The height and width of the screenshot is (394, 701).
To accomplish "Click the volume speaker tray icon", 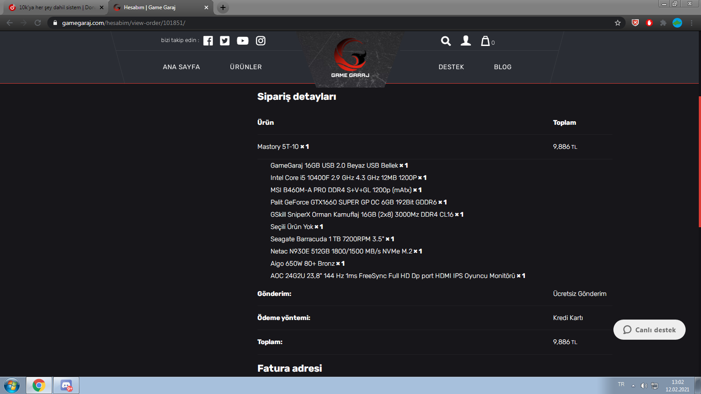I will pos(644,386).
